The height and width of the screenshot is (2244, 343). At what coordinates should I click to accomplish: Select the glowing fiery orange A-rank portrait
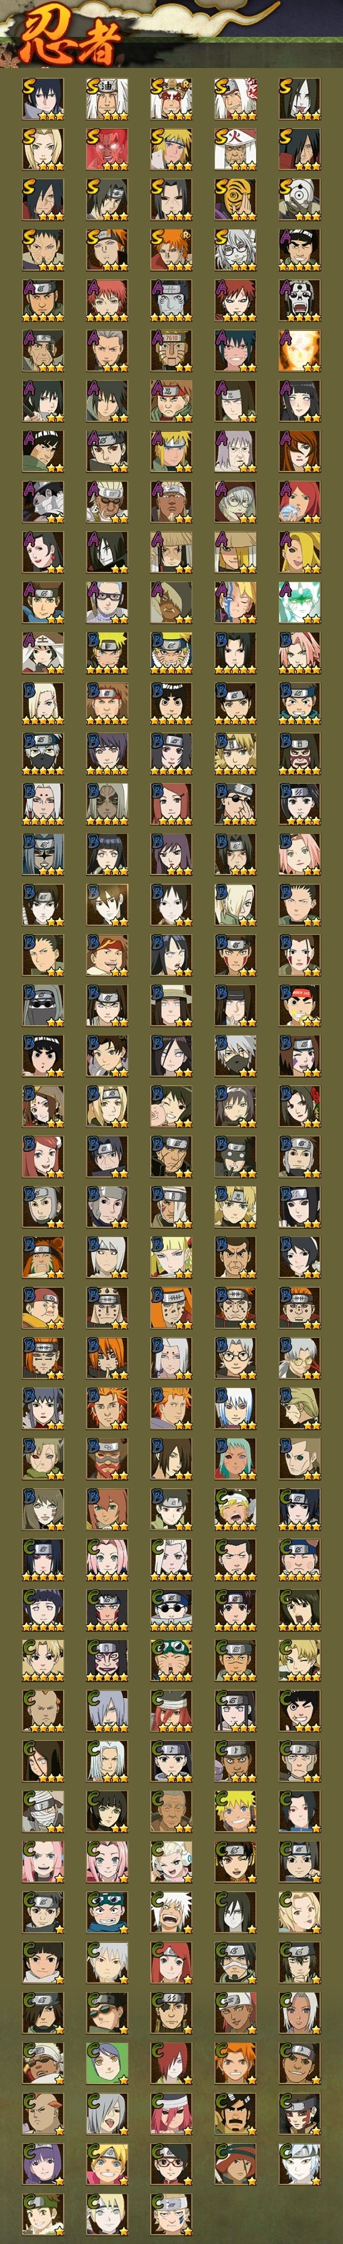[299, 351]
